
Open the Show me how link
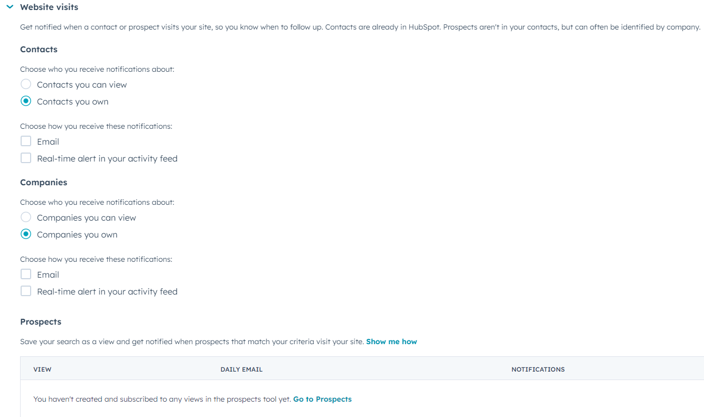[x=391, y=342]
